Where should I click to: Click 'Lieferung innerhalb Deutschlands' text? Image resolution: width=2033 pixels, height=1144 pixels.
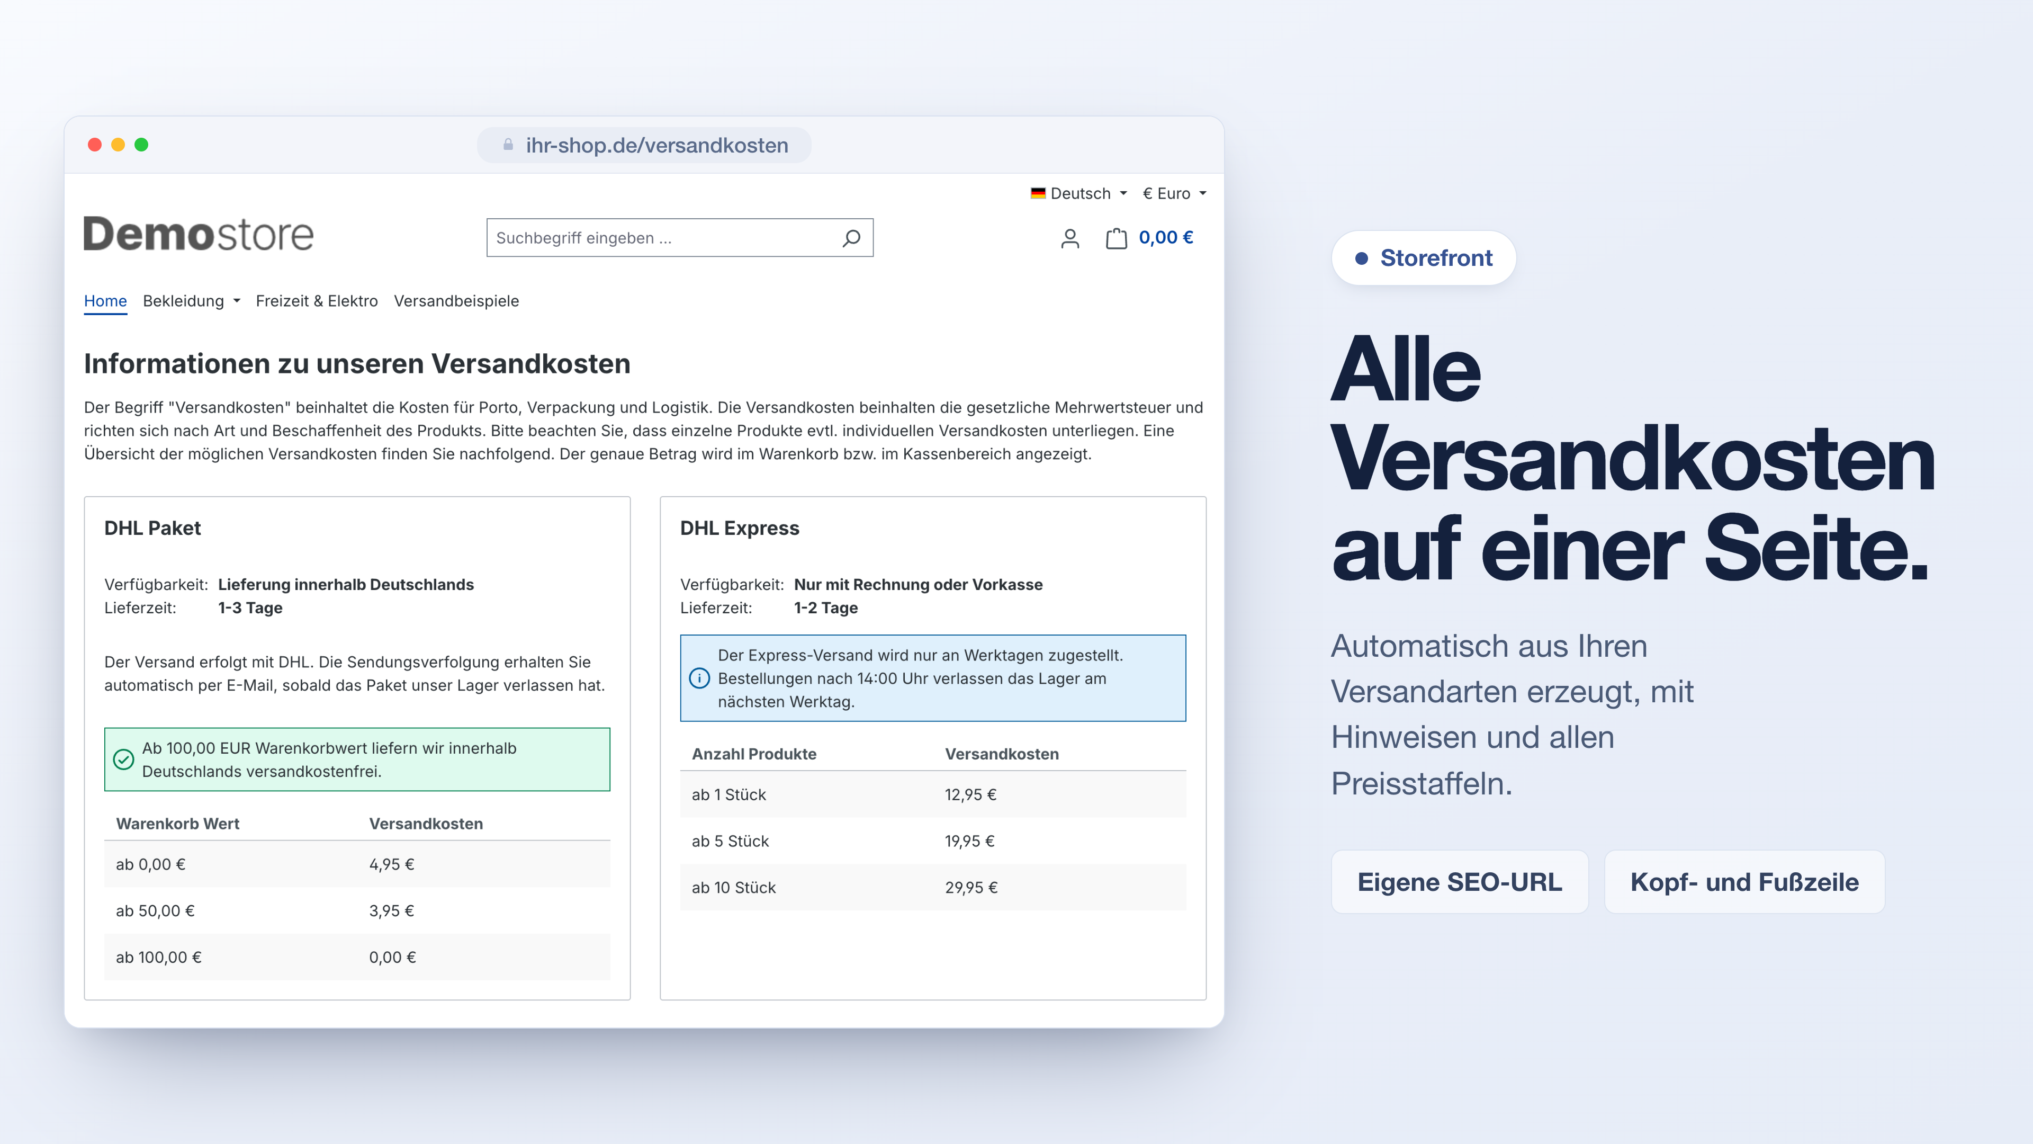pos(346,584)
